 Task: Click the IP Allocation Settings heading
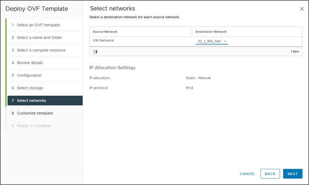pyautogui.click(x=113, y=68)
